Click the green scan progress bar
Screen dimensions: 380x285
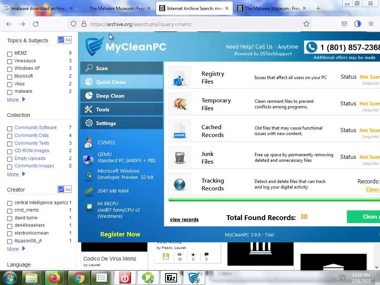coord(274,200)
